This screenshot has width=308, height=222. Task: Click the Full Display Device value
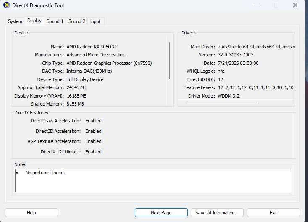85,79
